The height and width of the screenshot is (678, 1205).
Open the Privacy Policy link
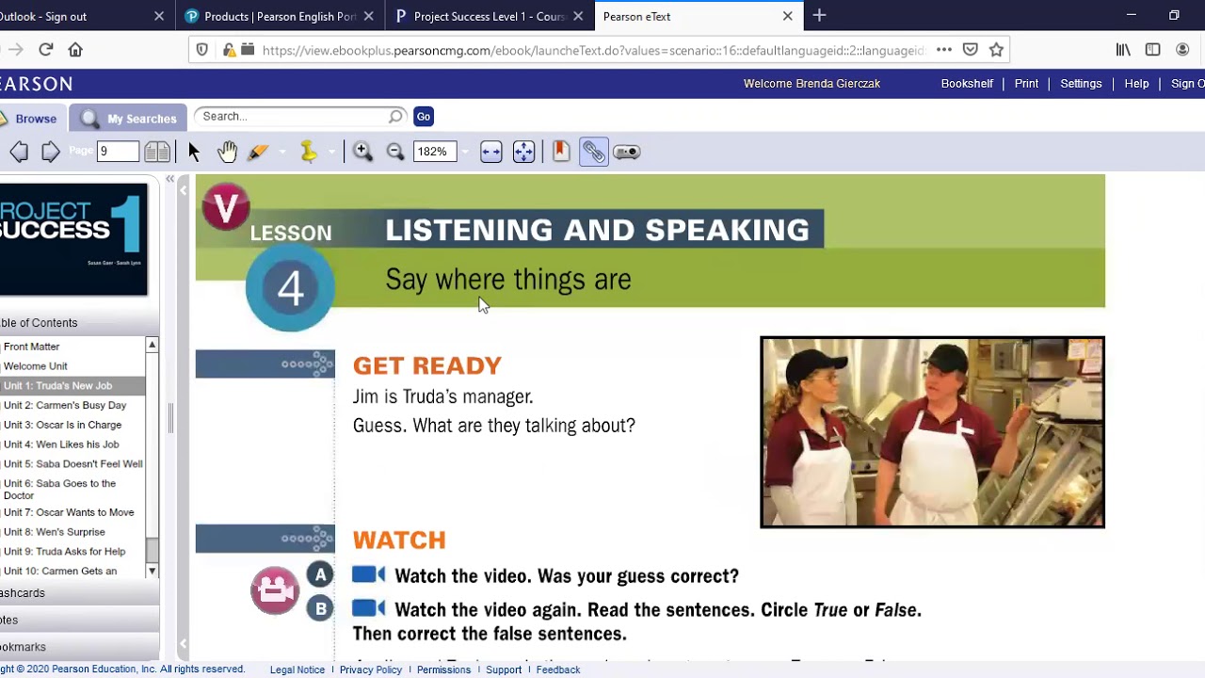[x=371, y=670]
